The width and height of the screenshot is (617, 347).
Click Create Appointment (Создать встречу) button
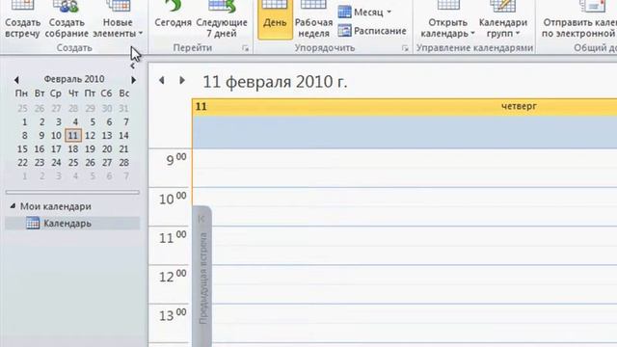click(x=22, y=19)
